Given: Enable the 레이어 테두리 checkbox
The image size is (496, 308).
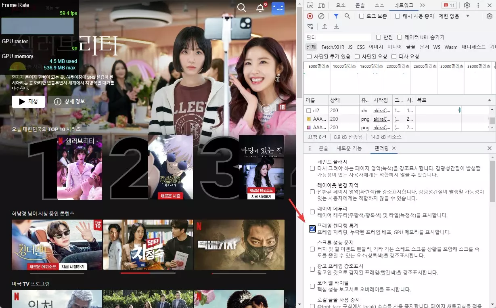Looking at the screenshot, I should click(x=312, y=212).
